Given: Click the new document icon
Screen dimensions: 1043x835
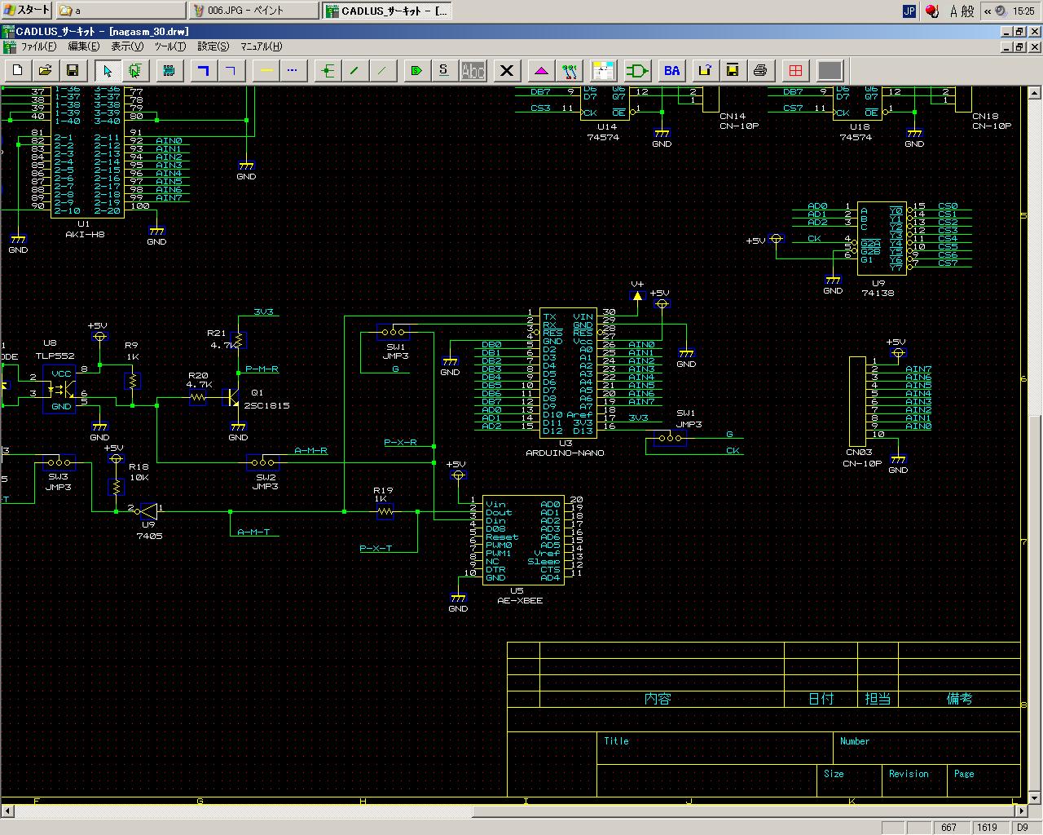Looking at the screenshot, I should pyautogui.click(x=18, y=71).
